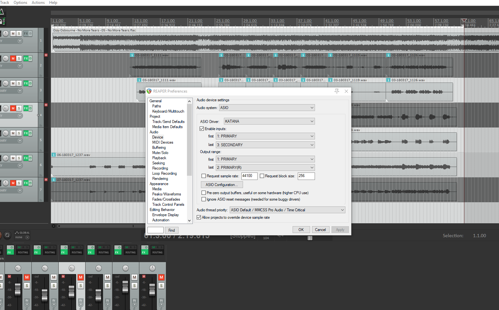This screenshot has width=499, height=310.
Task: Solo track 3 in the track panel
Action: pyautogui.click(x=19, y=83)
